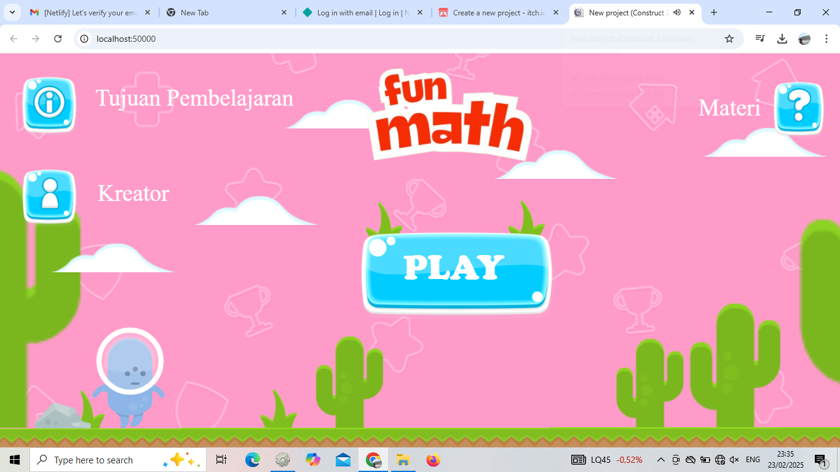Open the ENG language selector
The height and width of the screenshot is (472, 840).
[x=753, y=459]
